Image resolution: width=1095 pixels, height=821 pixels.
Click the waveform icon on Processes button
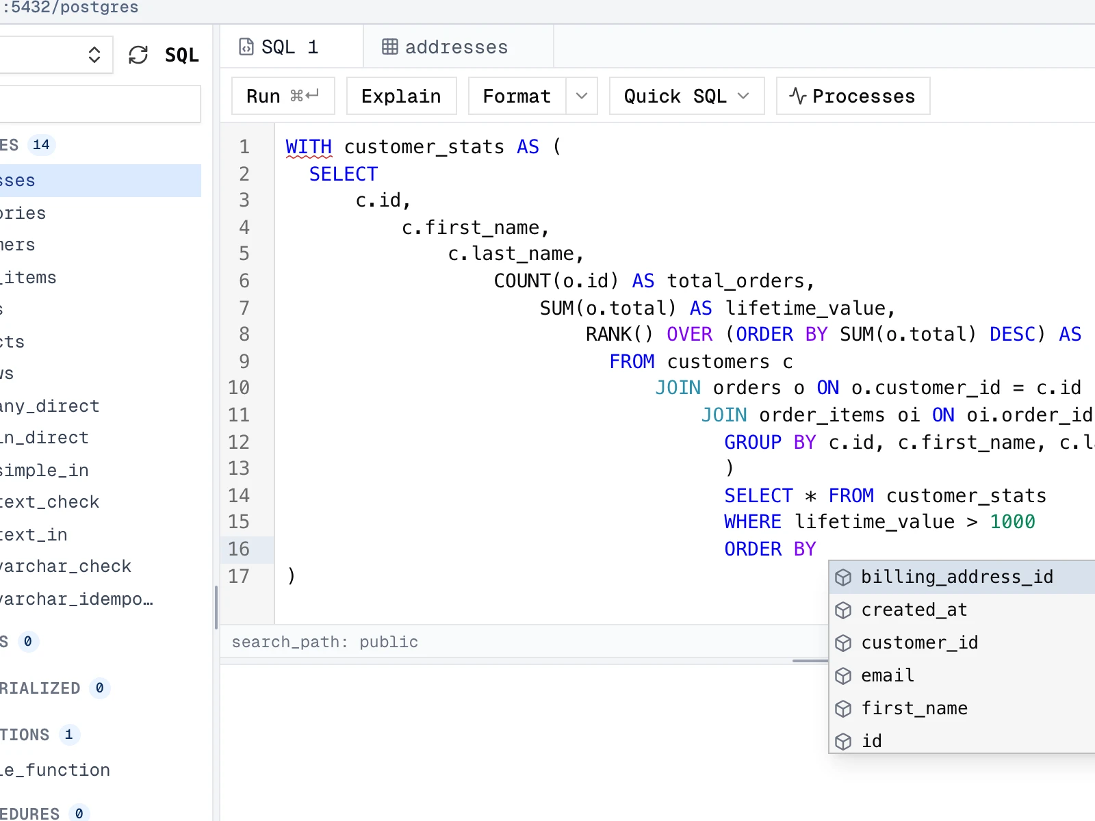coord(797,96)
